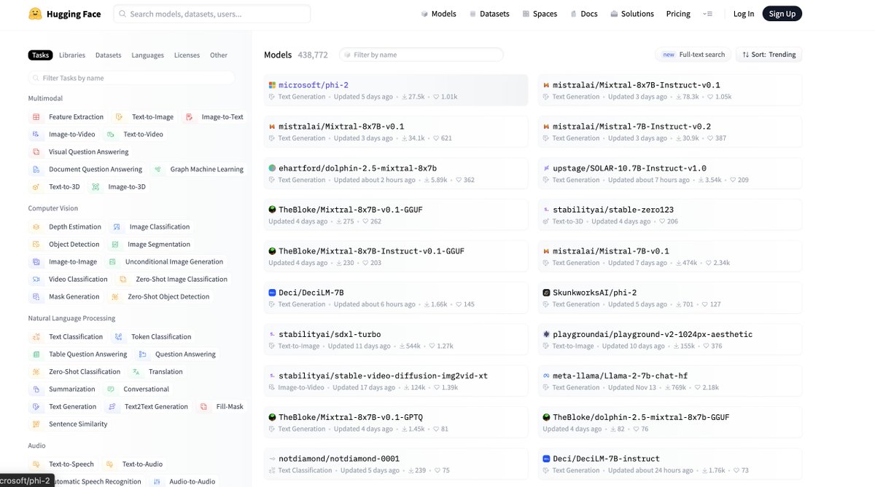Switch to the Libraries filter tab
Viewport: 875px width, 487px height.
click(72, 55)
